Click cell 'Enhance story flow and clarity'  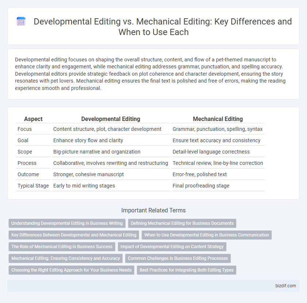point(111,140)
